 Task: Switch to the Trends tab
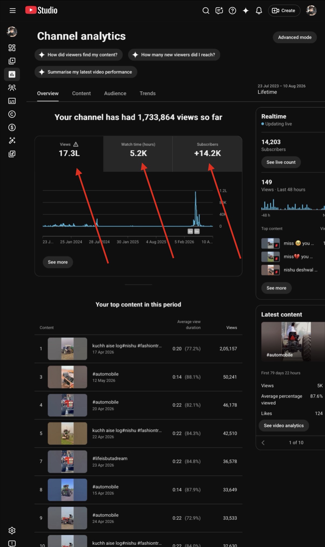point(147,93)
